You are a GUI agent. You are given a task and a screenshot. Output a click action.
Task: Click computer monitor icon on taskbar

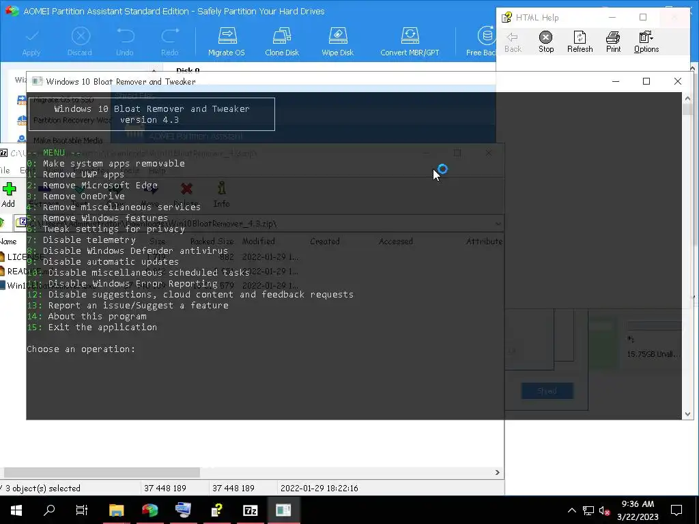[x=183, y=510]
